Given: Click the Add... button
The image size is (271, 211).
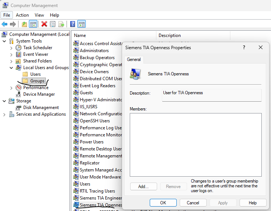Looking at the screenshot, I should tap(143, 187).
